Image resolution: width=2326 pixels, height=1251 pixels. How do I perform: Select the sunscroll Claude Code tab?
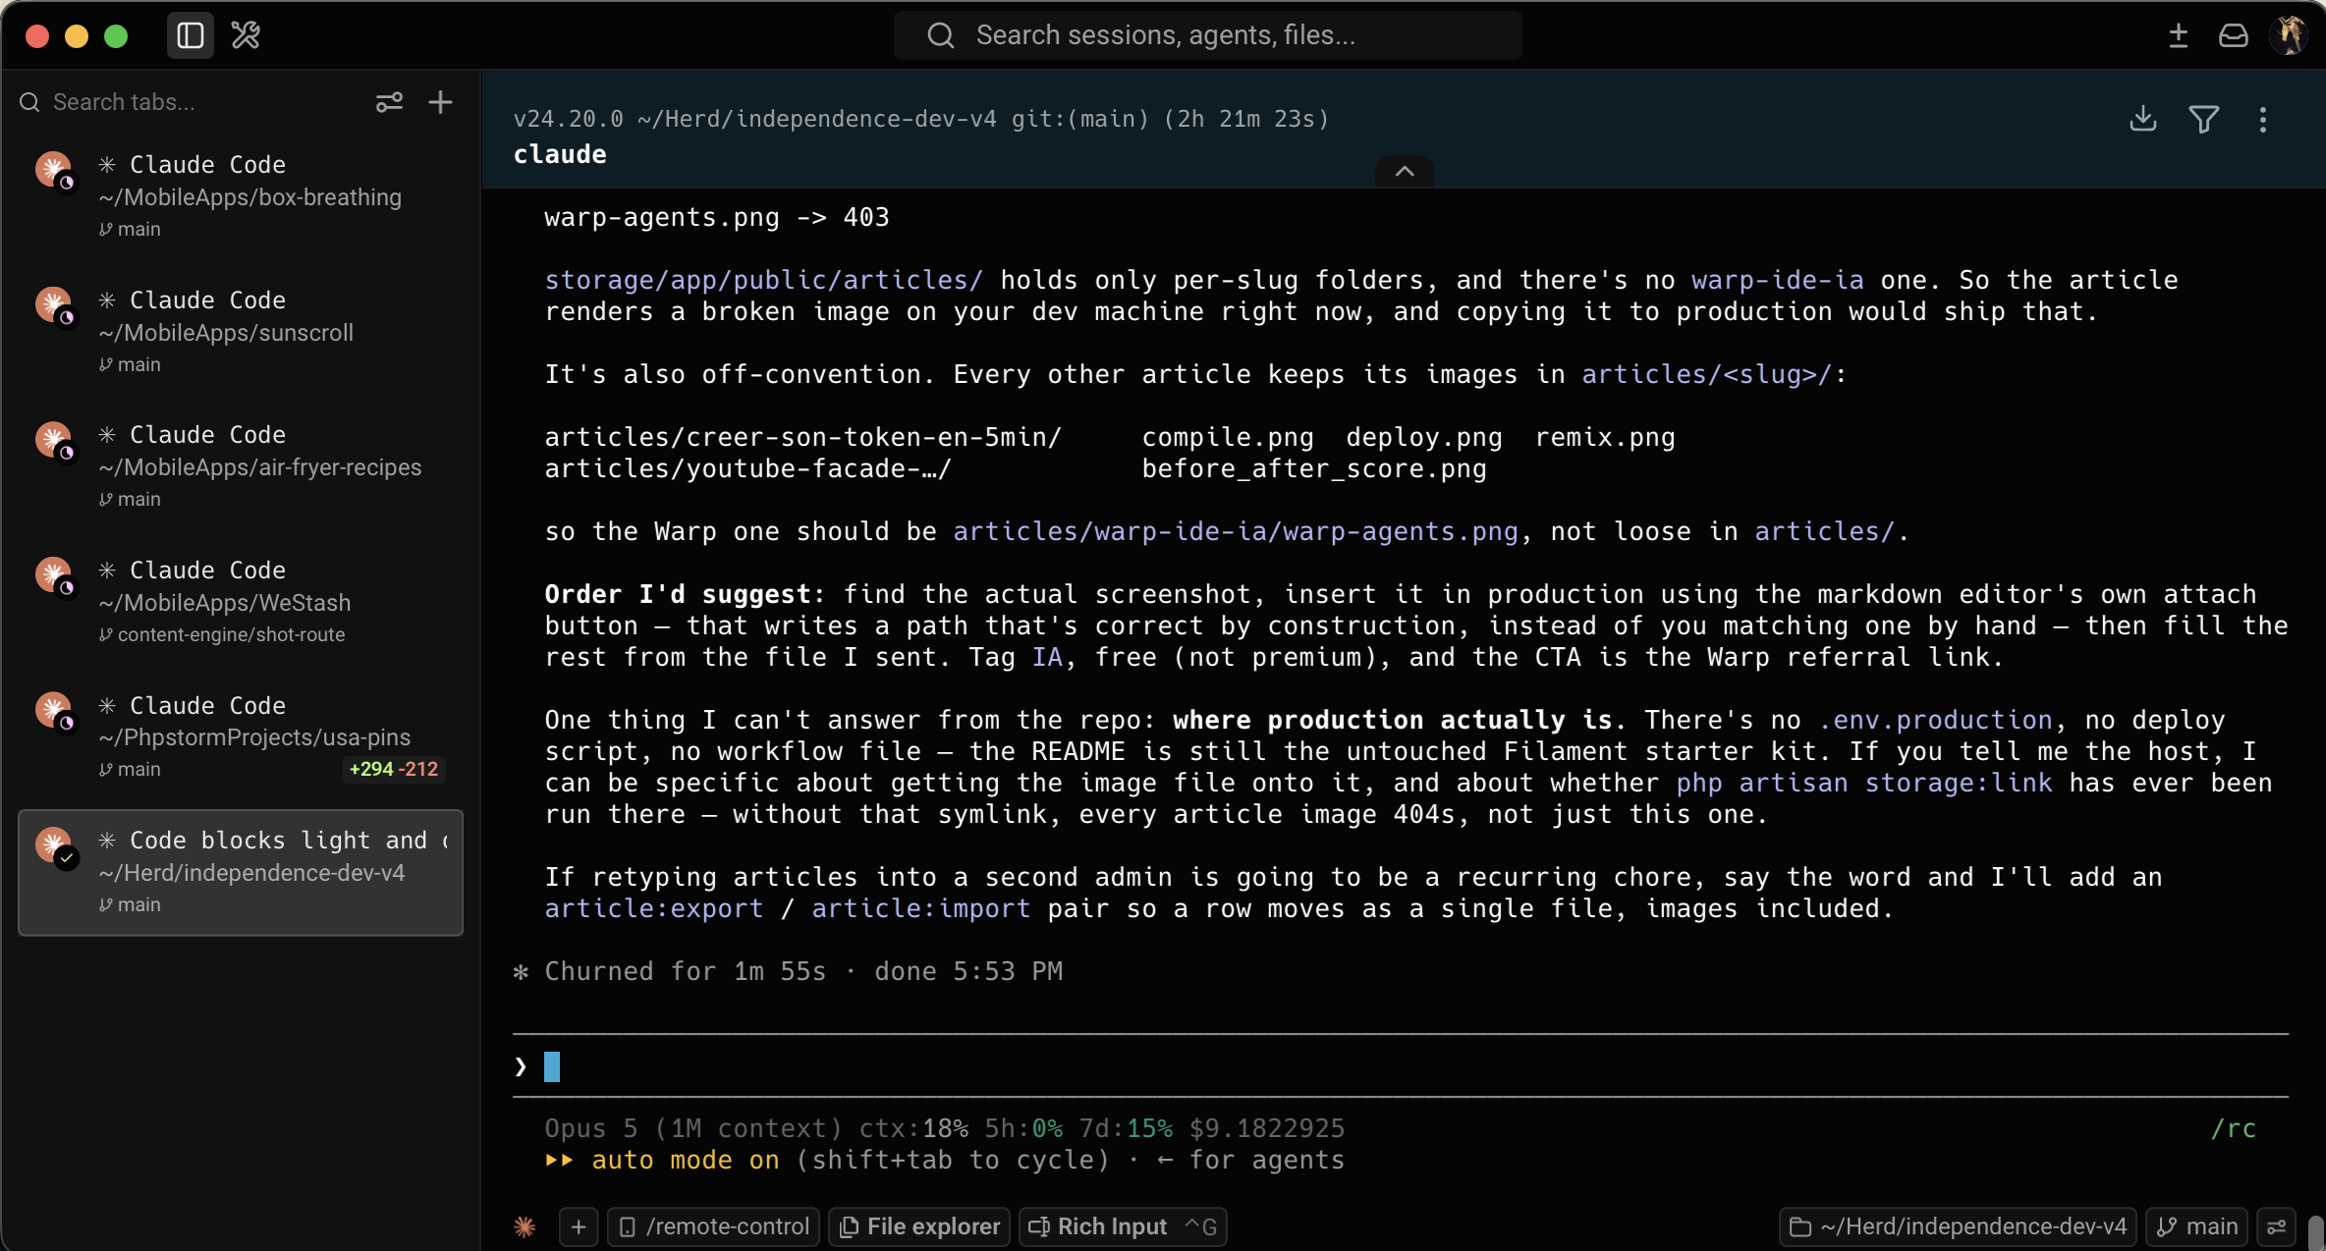[241, 331]
